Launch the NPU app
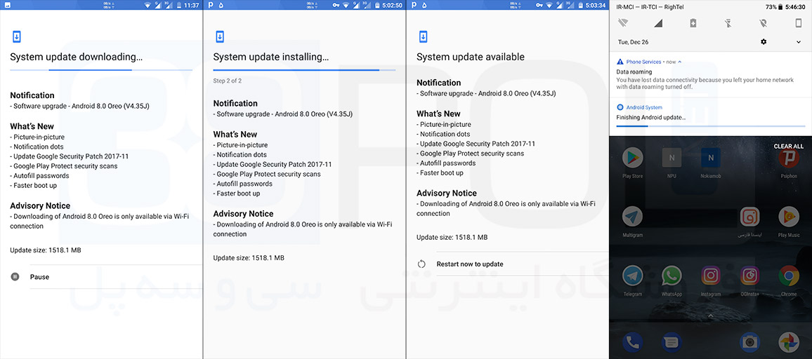The image size is (812, 359). pos(672,158)
